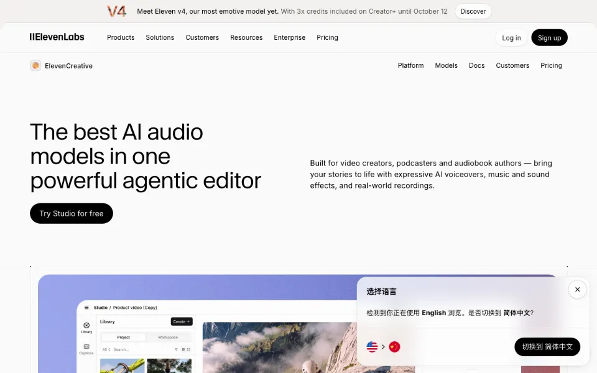Open the hamburger menu in Studio mockup
The image size is (597, 373).
coord(86,308)
